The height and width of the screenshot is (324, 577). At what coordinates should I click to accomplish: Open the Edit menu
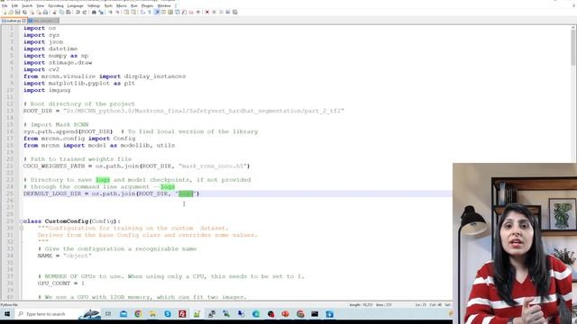coord(14,6)
